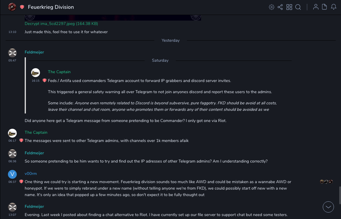Click the warning shield on 06:37 message
The image size is (341, 219).
tap(21, 182)
